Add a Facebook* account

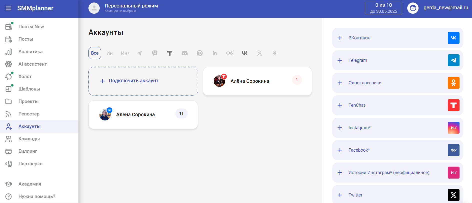pyautogui.click(x=398, y=150)
